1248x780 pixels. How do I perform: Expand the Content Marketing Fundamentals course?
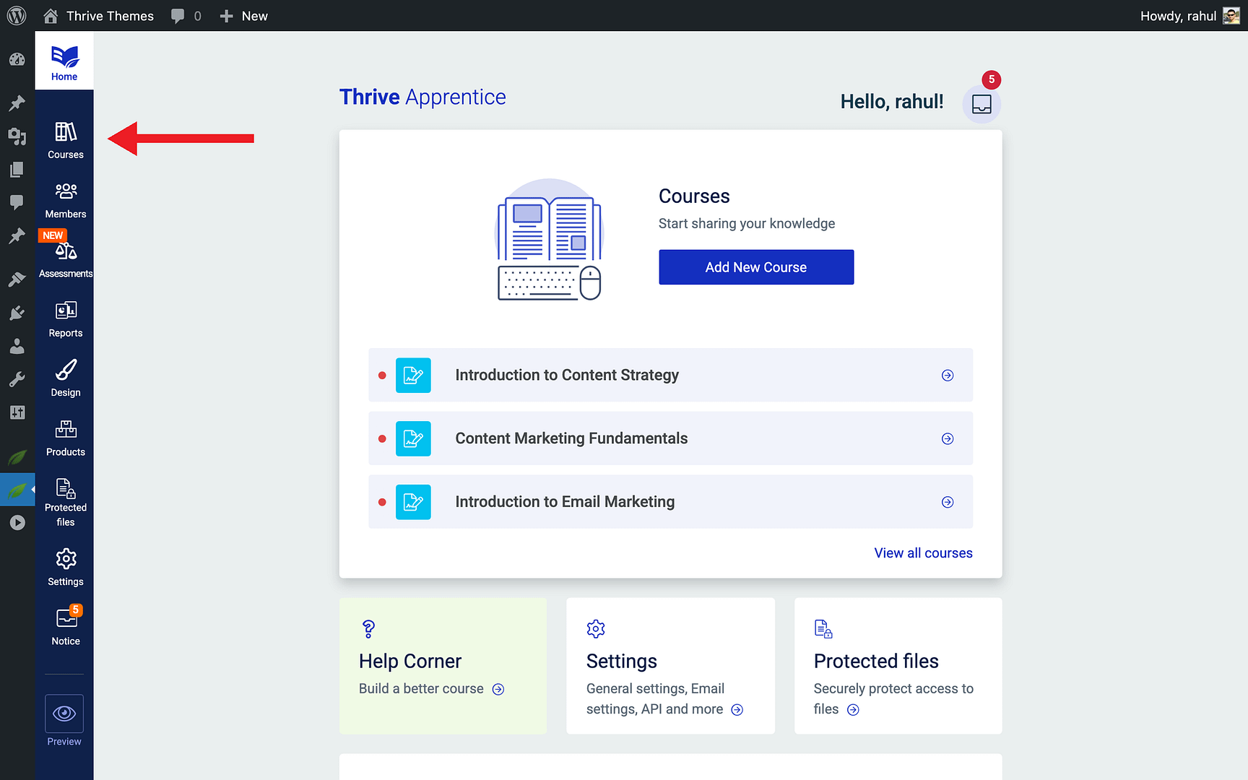(947, 438)
